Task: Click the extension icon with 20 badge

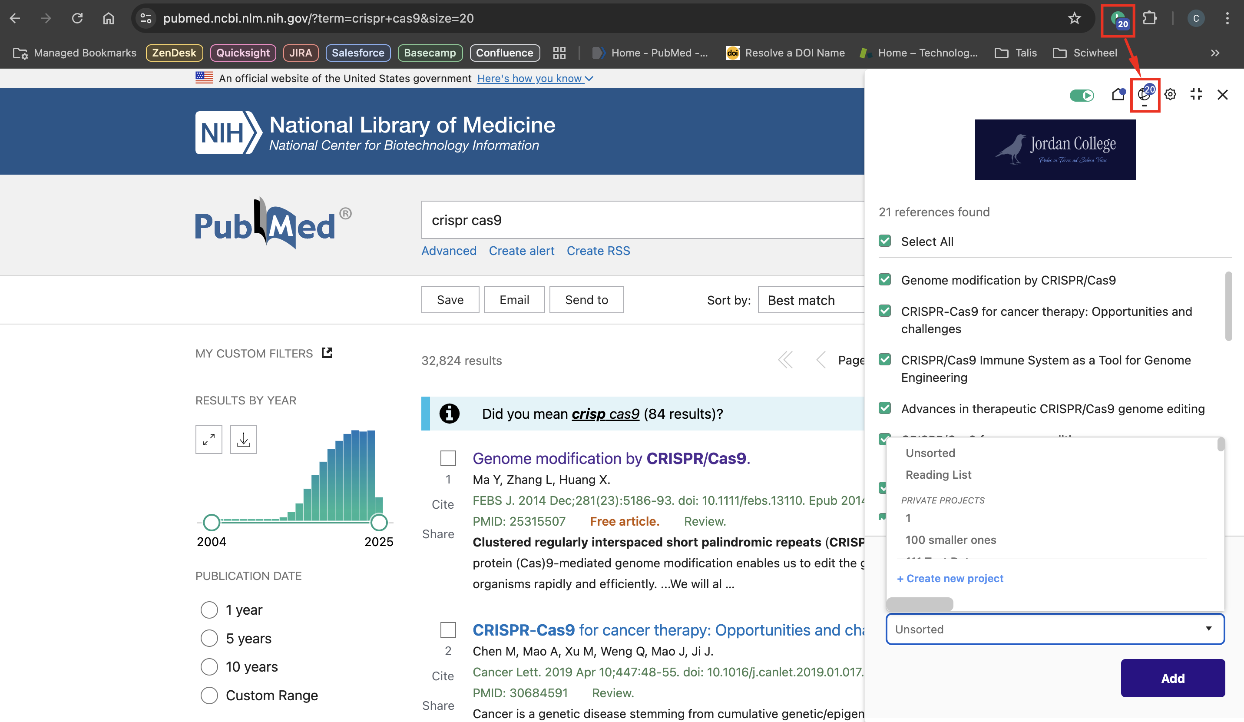Action: coord(1117,20)
